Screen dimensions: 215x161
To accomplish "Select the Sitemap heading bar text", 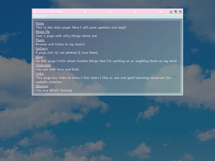I will pyautogui.click(x=39, y=16).
